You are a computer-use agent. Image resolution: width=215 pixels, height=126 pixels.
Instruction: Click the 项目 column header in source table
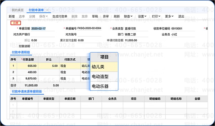tap(134, 99)
